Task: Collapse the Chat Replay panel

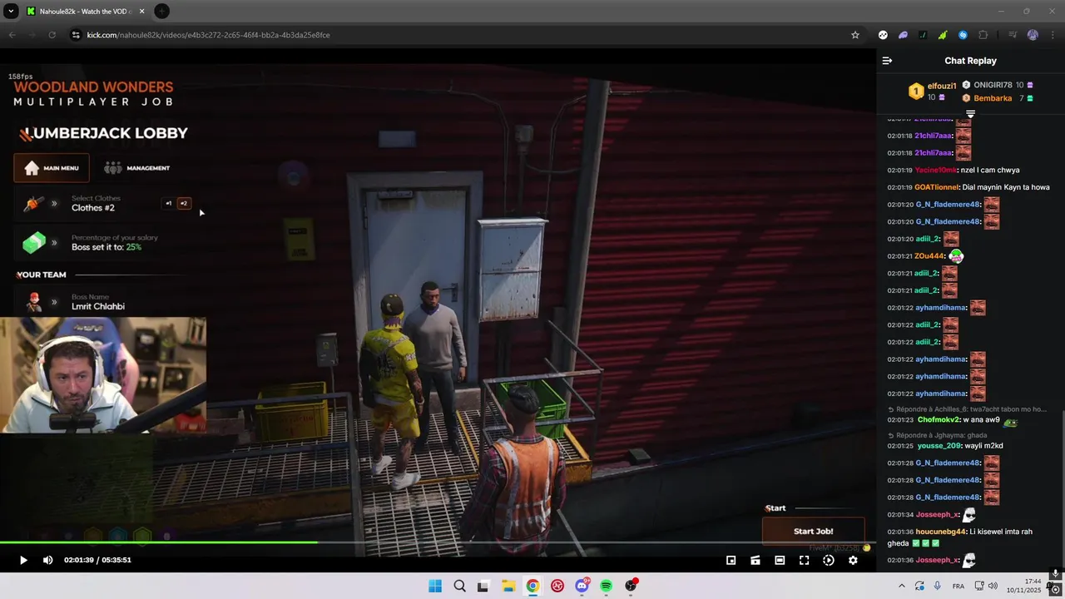Action: 887,61
